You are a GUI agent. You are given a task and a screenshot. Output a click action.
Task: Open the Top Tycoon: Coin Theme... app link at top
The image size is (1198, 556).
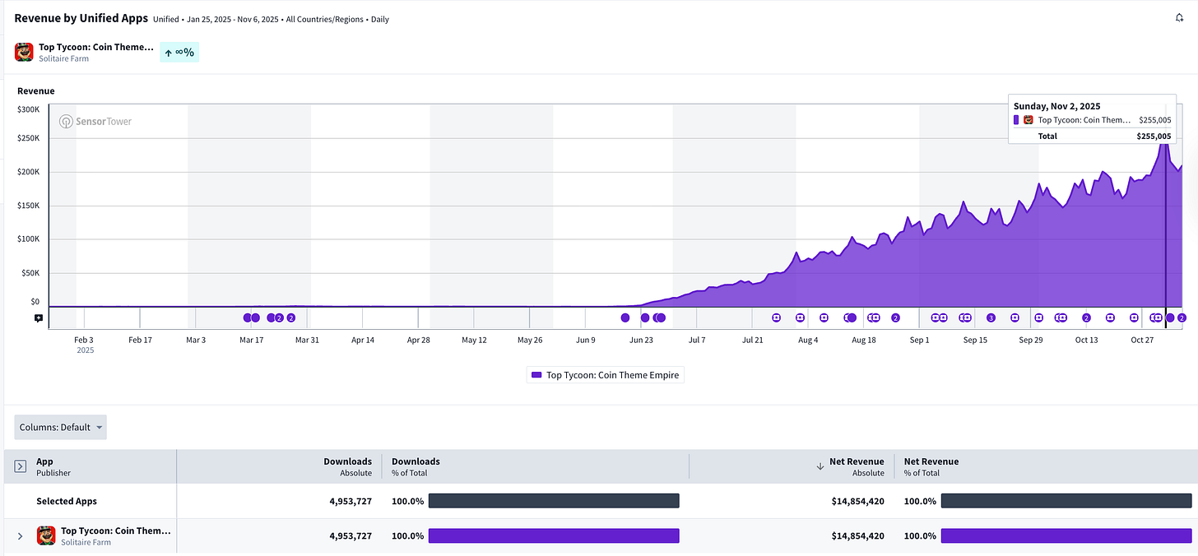click(95, 47)
